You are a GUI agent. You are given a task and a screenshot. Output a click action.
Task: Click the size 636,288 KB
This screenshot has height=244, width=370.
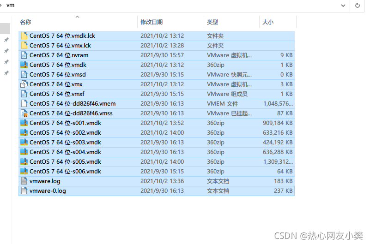coord(278,152)
